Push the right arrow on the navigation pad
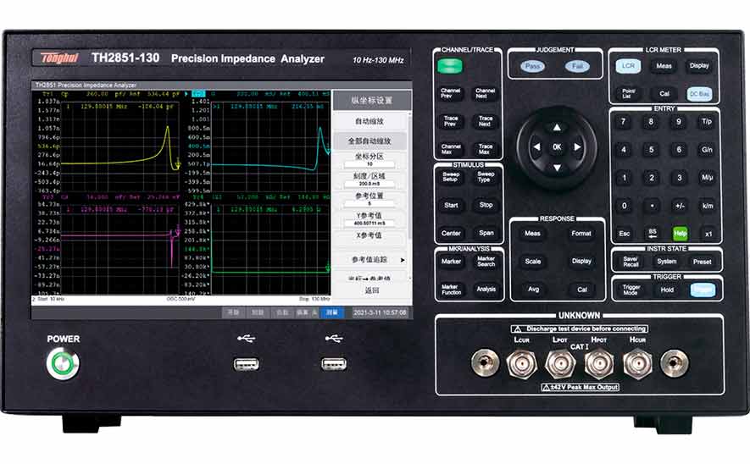Viewport: 750px width, 464px height. point(577,147)
